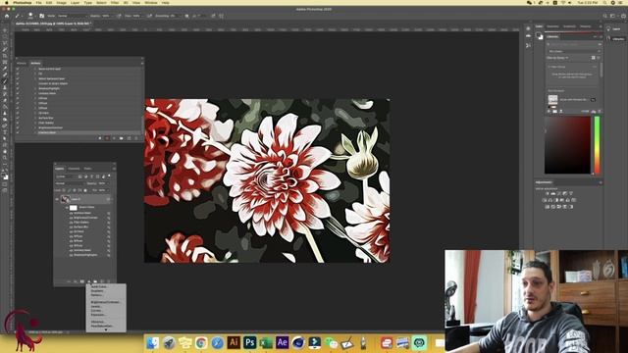The height and width of the screenshot is (353, 628).
Task: Click the fx layer style icon
Action: point(76,281)
